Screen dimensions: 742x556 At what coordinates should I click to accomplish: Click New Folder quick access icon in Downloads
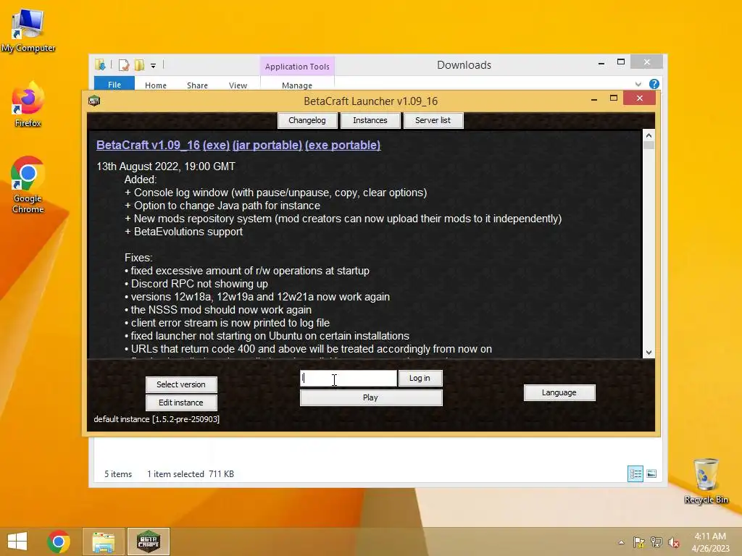click(139, 65)
